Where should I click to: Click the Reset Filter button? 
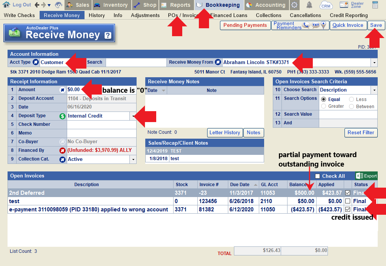[361, 133]
